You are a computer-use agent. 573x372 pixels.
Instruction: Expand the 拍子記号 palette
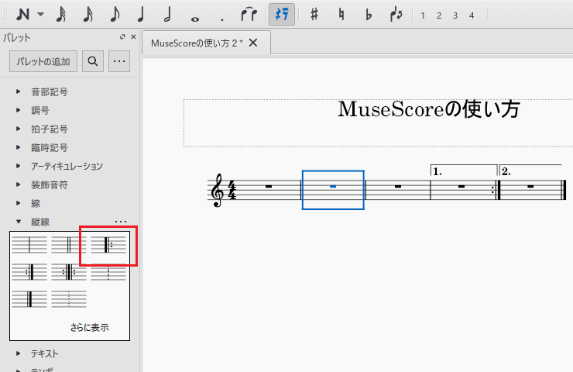[19, 129]
